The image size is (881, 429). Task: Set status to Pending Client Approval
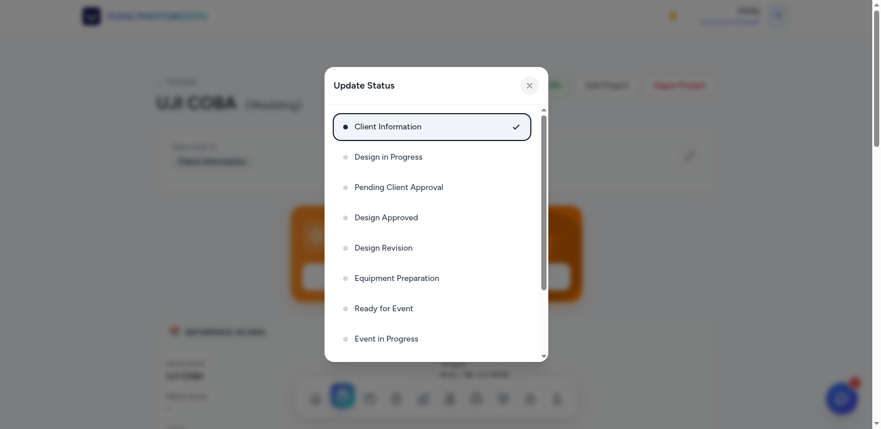pos(432,188)
